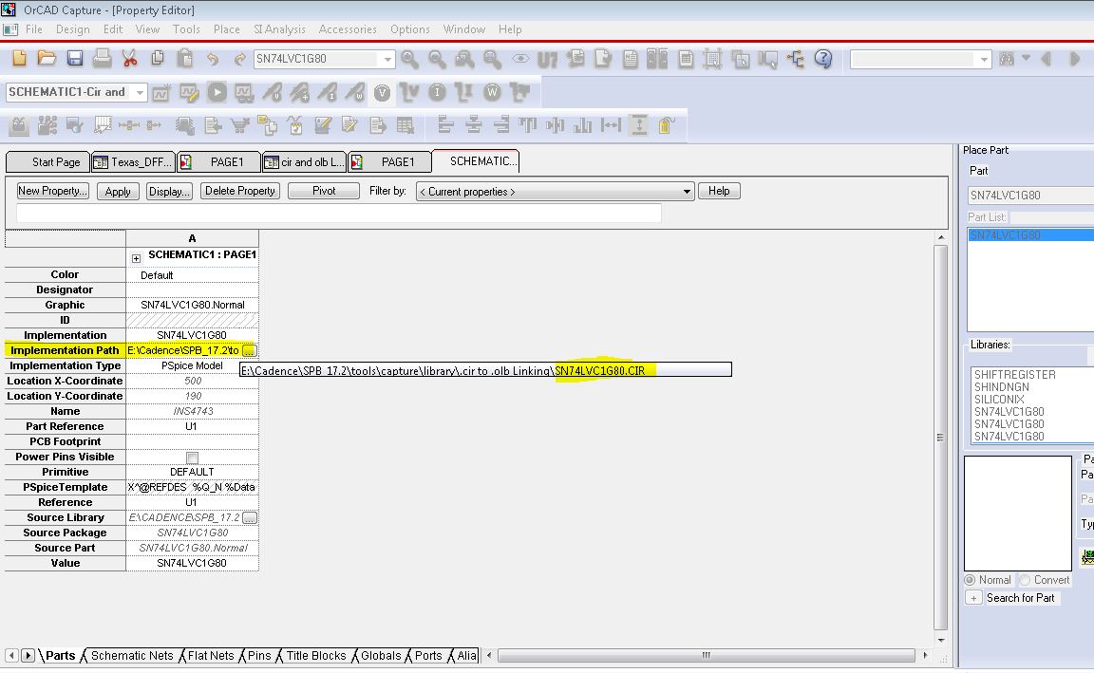The height and width of the screenshot is (673, 1094).
Task: Paste using the clipboard icon
Action: pos(185,59)
